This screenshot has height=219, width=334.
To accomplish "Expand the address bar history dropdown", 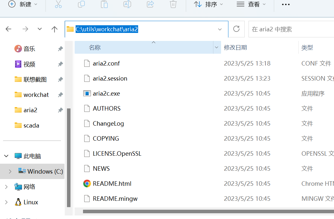I will pos(220,29).
